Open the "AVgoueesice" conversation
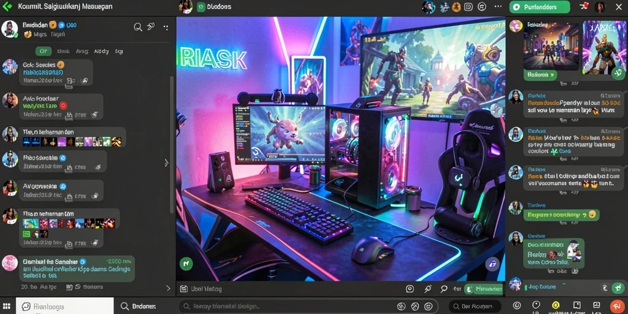The height and width of the screenshot is (314, 628). click(61, 191)
